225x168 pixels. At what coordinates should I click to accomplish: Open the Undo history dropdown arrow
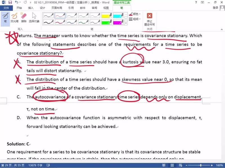[20, 2]
